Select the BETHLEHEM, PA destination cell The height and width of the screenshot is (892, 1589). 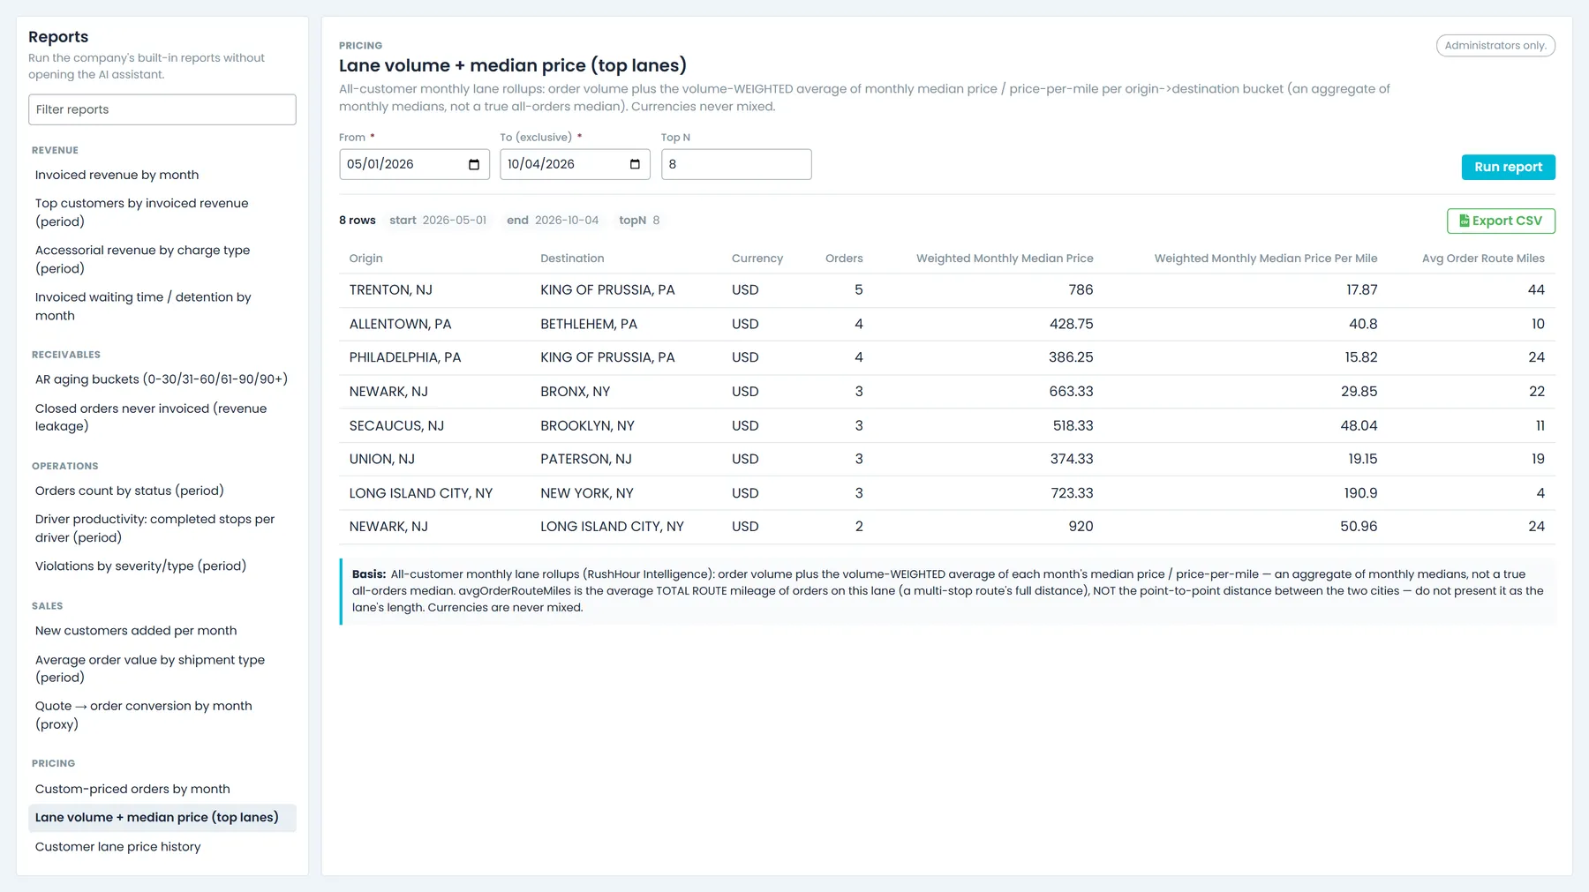tap(589, 324)
